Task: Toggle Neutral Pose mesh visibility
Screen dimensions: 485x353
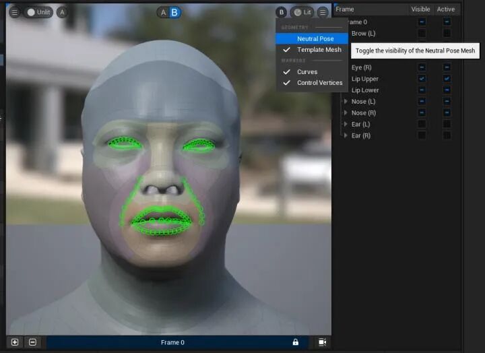Action: coord(312,38)
